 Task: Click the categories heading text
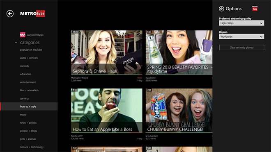(x=30, y=43)
